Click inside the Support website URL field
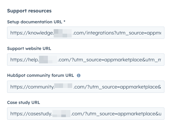 pos(86,60)
